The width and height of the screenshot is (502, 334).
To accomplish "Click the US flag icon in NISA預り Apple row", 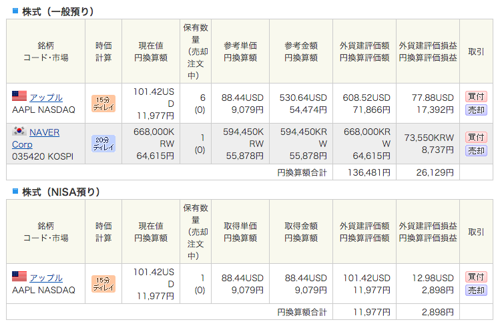I will click(x=19, y=276).
